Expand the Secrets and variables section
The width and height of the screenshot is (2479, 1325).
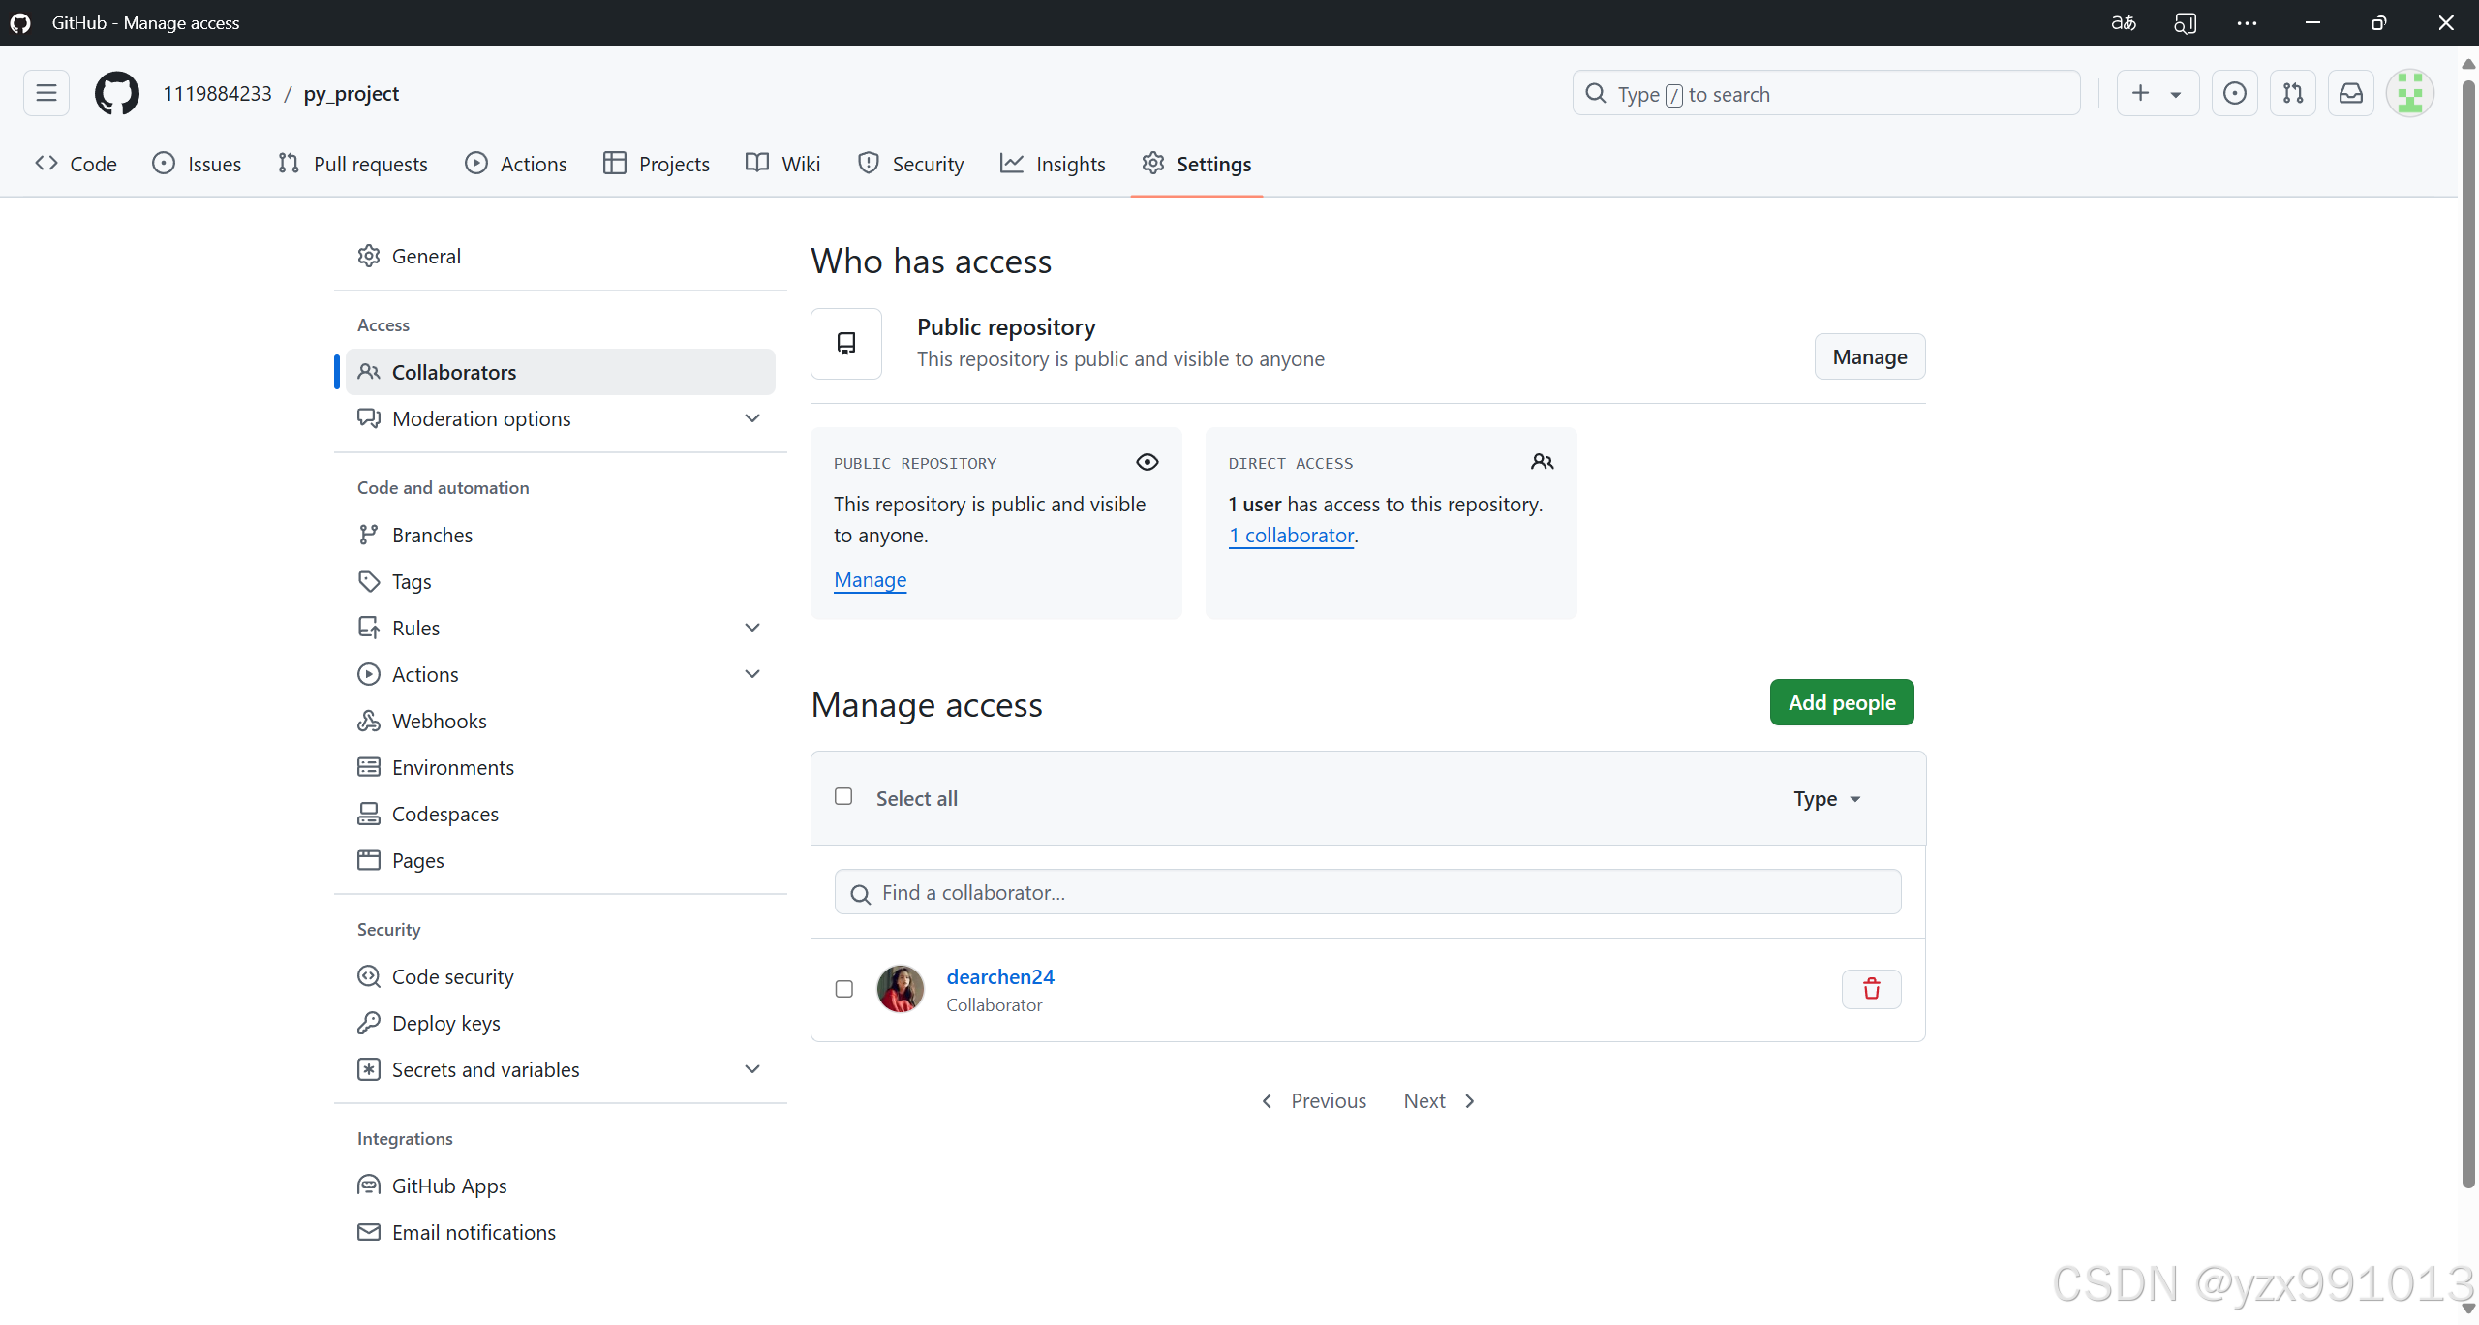pos(752,1069)
